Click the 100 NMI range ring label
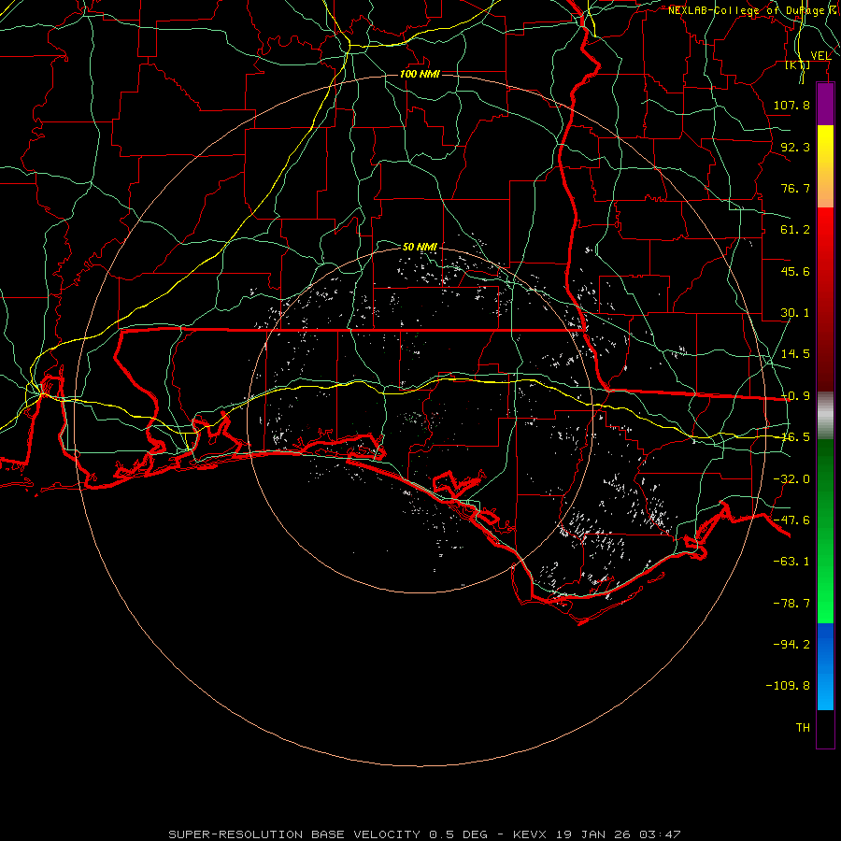The width and height of the screenshot is (841, 841). point(420,74)
